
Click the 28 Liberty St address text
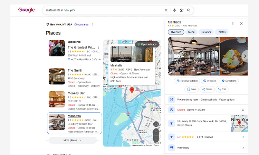(x=202, y=123)
